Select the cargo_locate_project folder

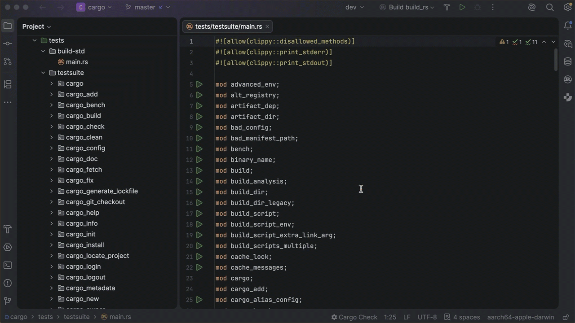[97, 256]
